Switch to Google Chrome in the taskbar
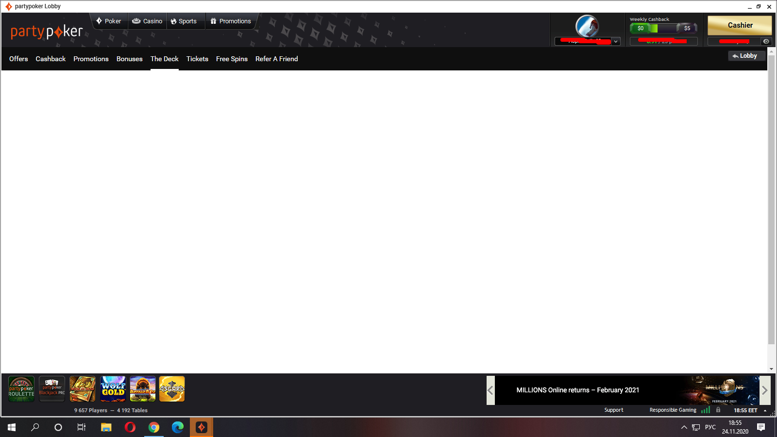777x437 pixels. pos(153,427)
